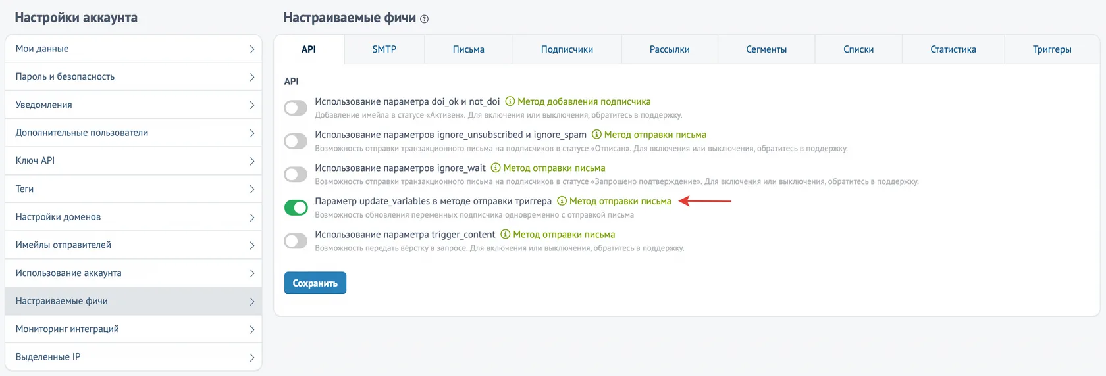Screen dimensions: 1106x376
Task: Select the Подписчики tab
Action: (x=567, y=49)
